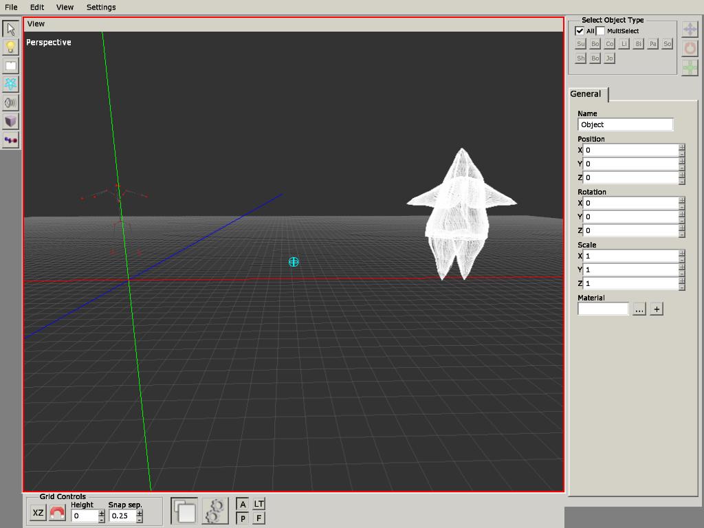Select the arrow pointer selection tool

10,29
